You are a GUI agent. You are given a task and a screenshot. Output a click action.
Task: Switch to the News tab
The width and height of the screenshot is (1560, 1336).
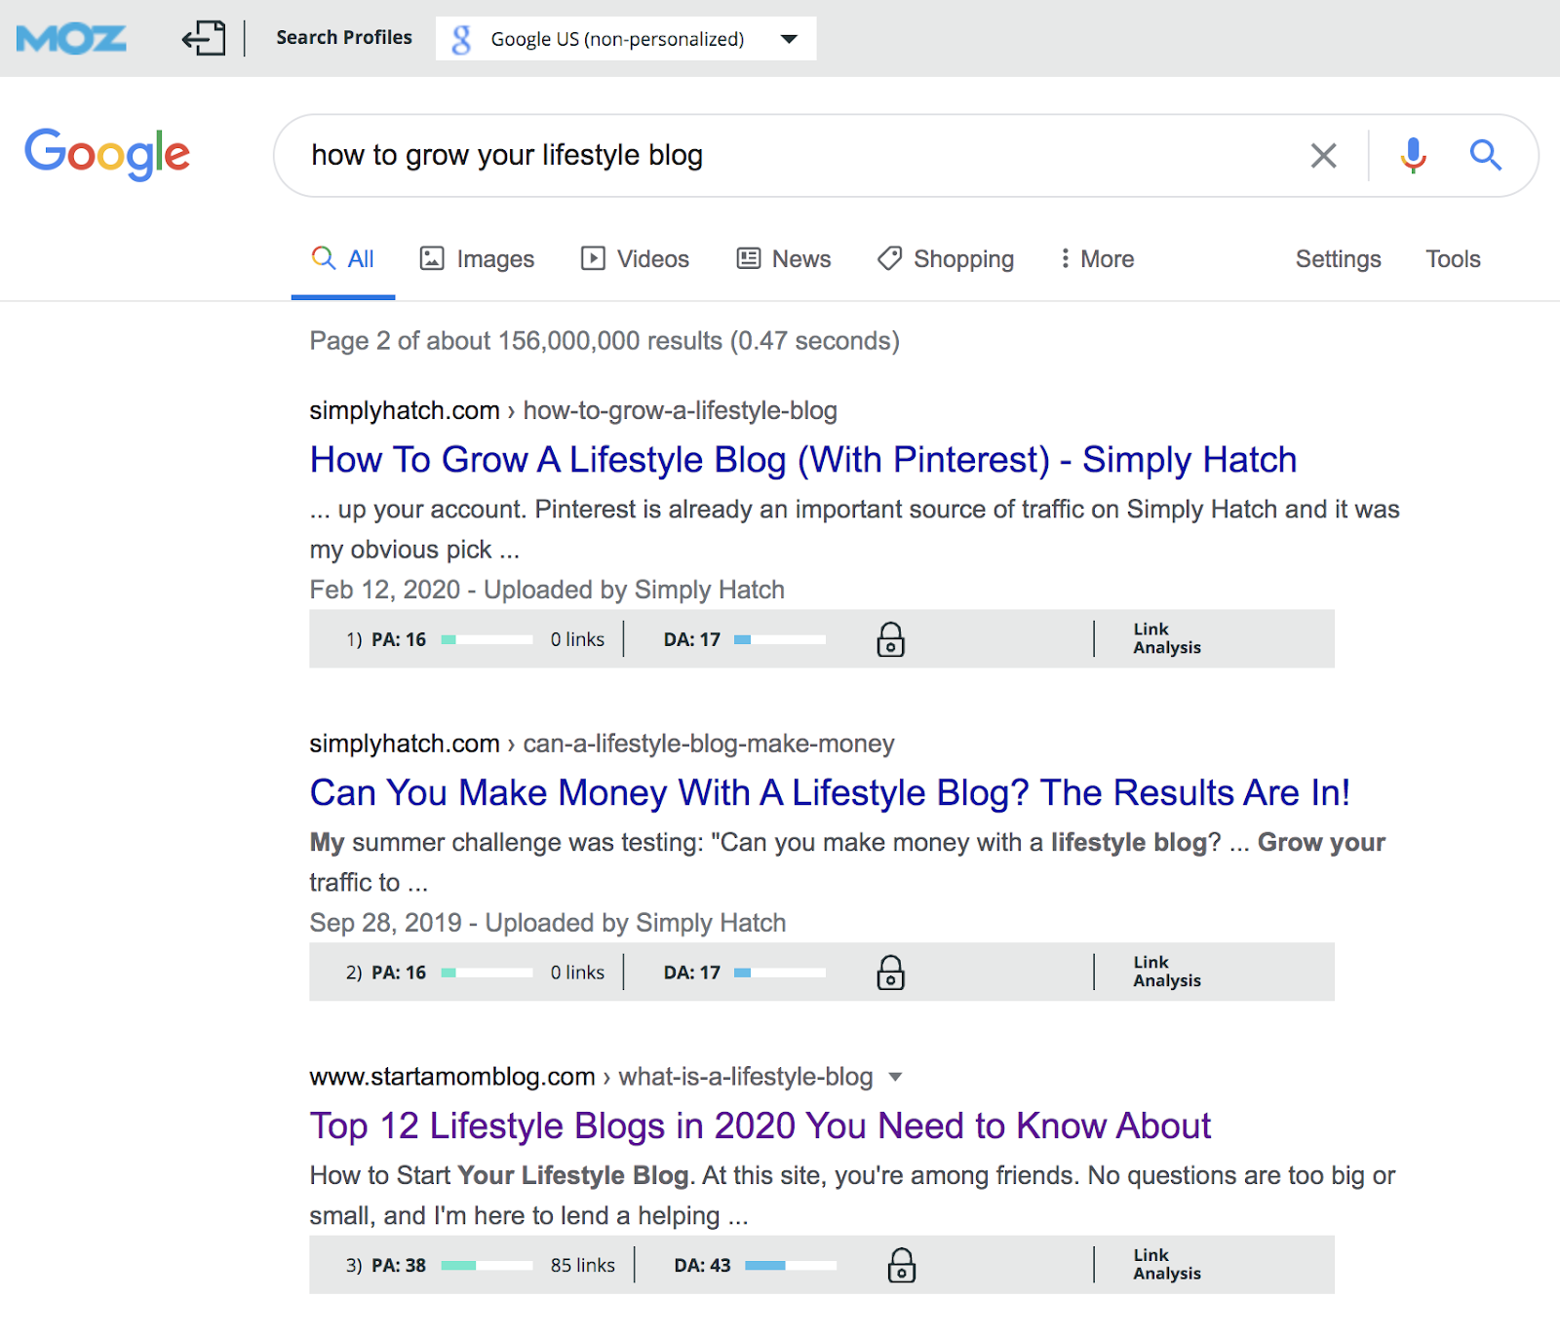point(784,259)
